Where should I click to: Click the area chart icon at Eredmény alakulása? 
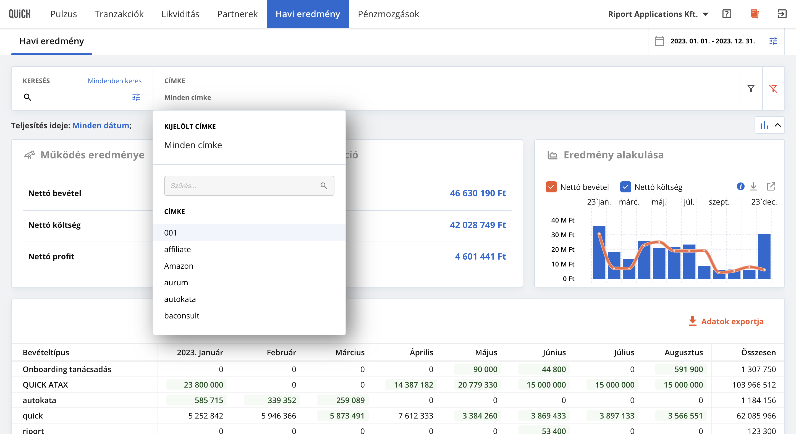[553, 155]
